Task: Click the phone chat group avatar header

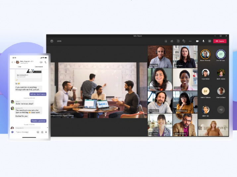Action: 18,62
